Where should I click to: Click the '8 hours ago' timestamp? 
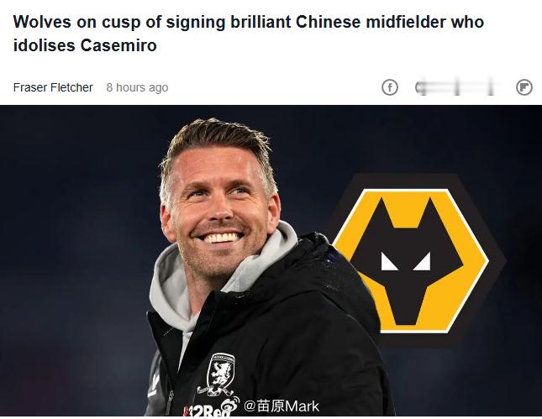click(137, 87)
